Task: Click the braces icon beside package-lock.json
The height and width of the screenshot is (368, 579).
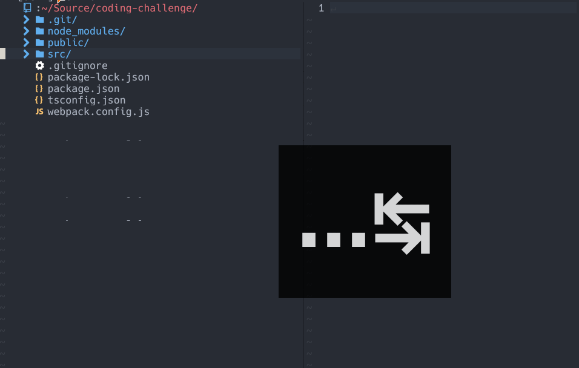Action: pyautogui.click(x=39, y=77)
